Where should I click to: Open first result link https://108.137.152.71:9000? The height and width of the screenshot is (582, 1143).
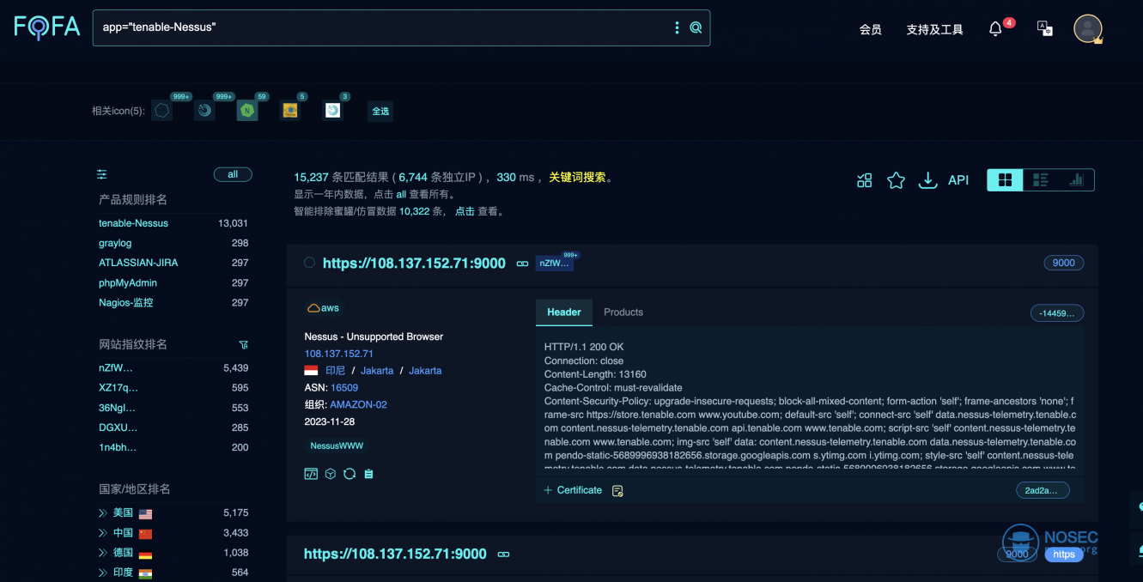coord(414,264)
